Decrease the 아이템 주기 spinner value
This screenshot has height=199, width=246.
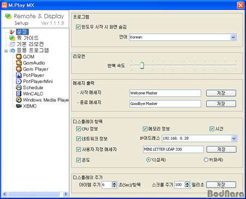point(114,186)
